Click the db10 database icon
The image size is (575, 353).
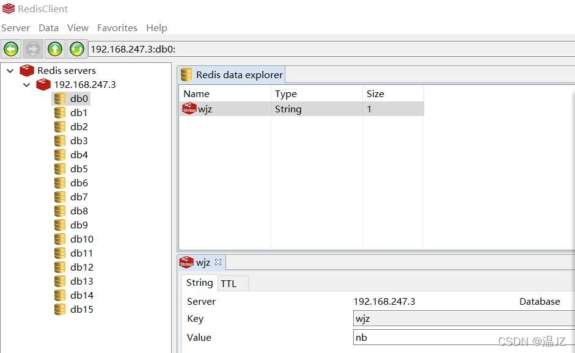point(60,239)
